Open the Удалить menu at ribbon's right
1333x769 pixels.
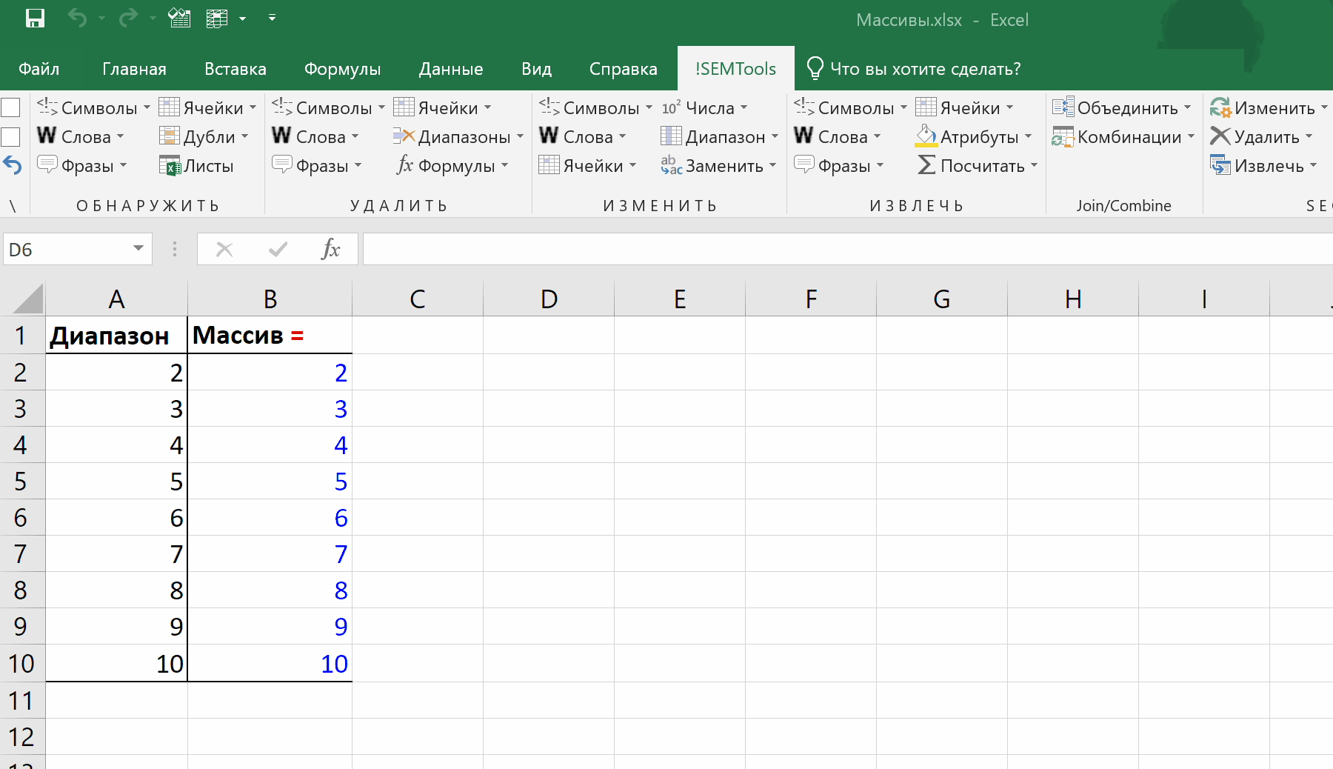(x=1261, y=137)
